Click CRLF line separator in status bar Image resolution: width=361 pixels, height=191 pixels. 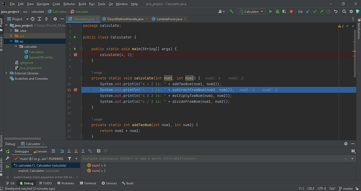(311, 188)
